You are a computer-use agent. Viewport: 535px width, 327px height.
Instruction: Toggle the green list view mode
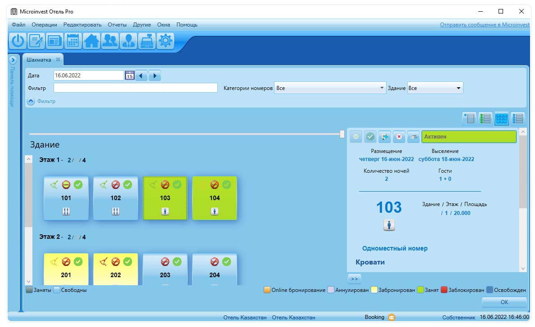pyautogui.click(x=485, y=119)
